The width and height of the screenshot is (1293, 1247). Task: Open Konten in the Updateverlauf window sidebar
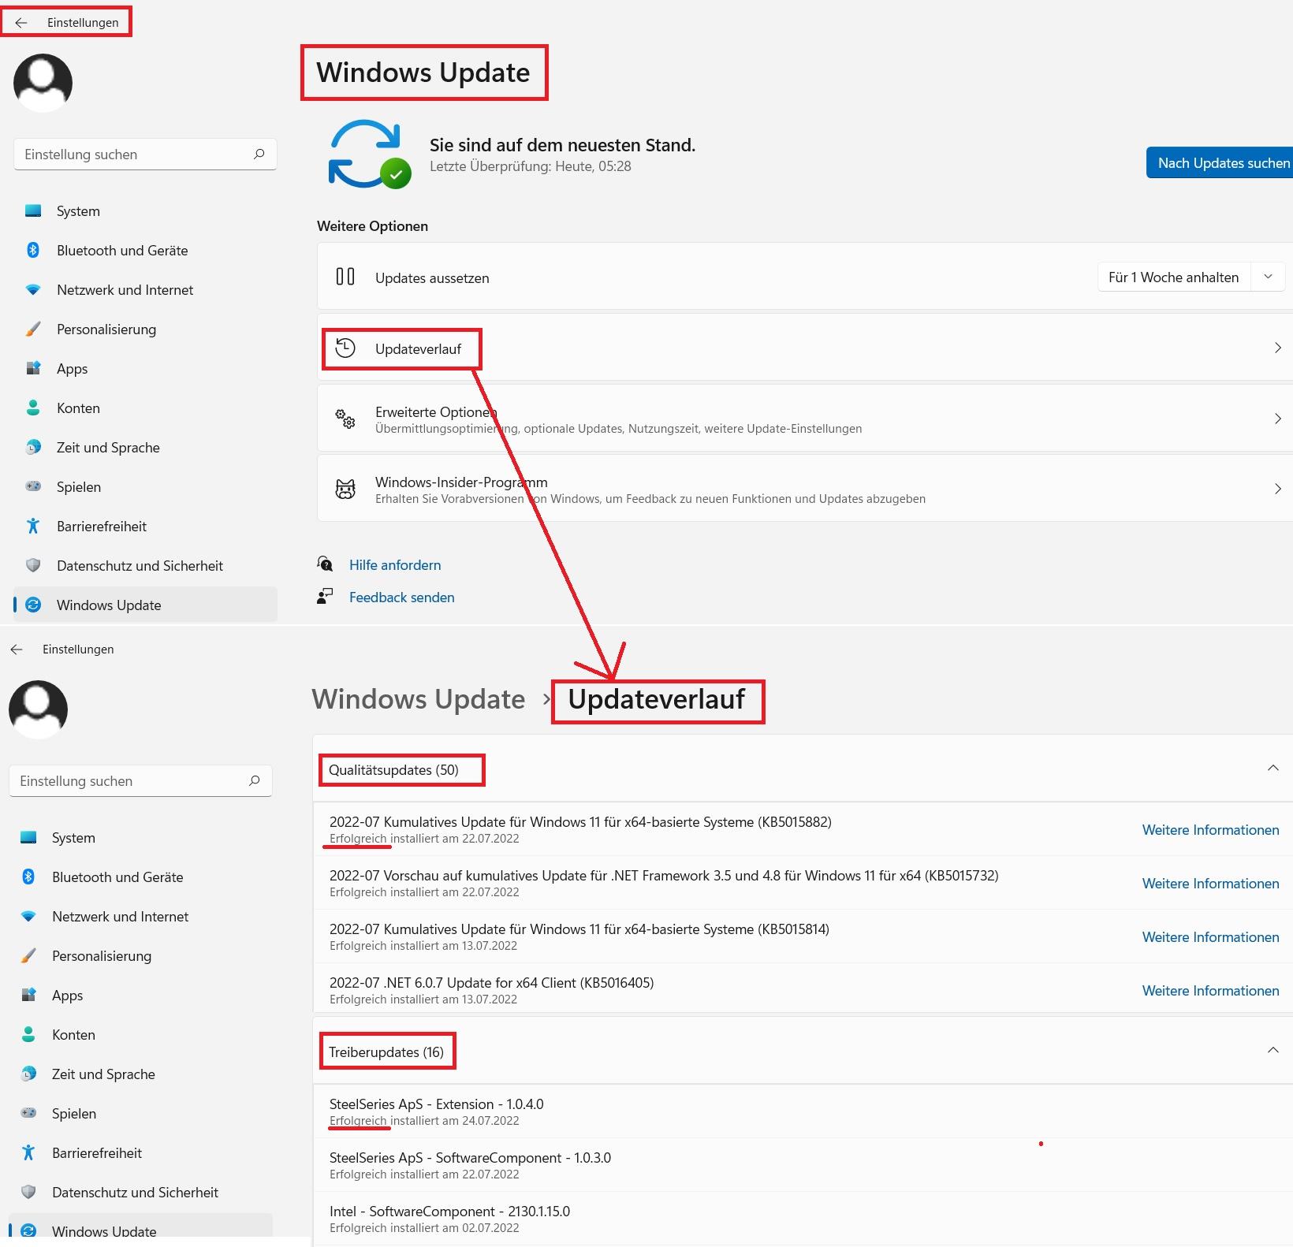coord(141,1035)
